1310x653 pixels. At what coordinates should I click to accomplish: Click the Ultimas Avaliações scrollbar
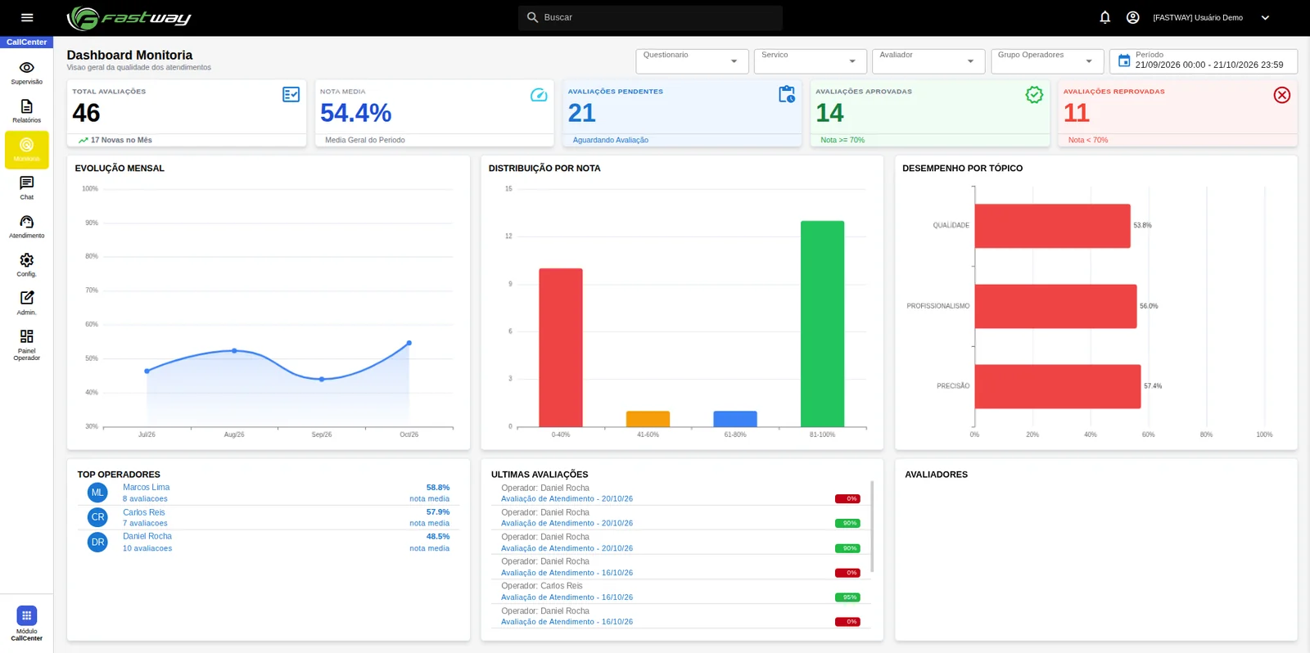click(872, 526)
